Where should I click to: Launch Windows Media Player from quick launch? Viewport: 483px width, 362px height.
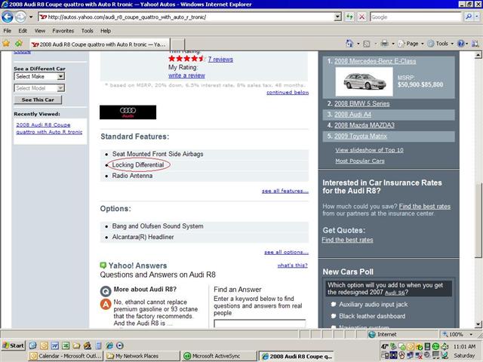coord(119,345)
